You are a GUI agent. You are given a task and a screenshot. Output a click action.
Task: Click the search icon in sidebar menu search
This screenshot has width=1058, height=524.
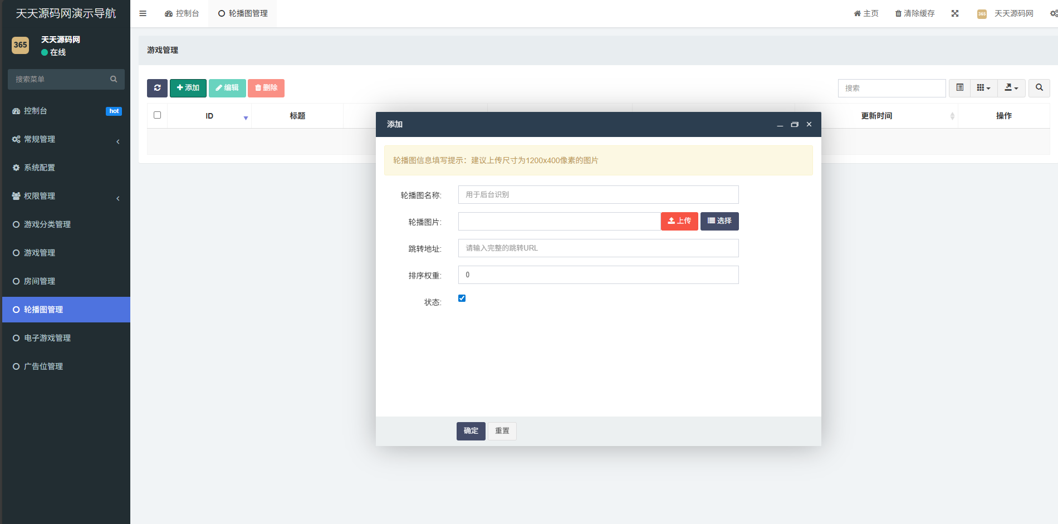(x=114, y=79)
